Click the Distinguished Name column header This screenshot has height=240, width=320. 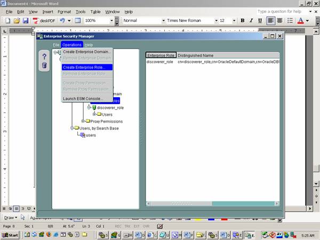point(195,55)
